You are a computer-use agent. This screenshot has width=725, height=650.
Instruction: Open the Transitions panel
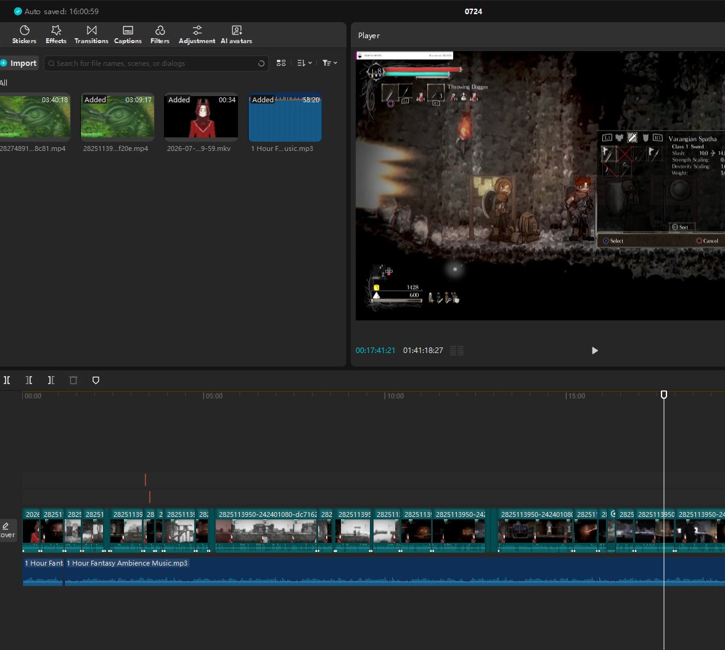pyautogui.click(x=91, y=35)
